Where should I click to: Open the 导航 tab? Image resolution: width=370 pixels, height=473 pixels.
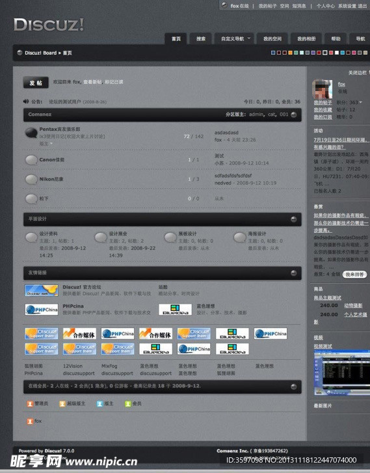click(360, 38)
